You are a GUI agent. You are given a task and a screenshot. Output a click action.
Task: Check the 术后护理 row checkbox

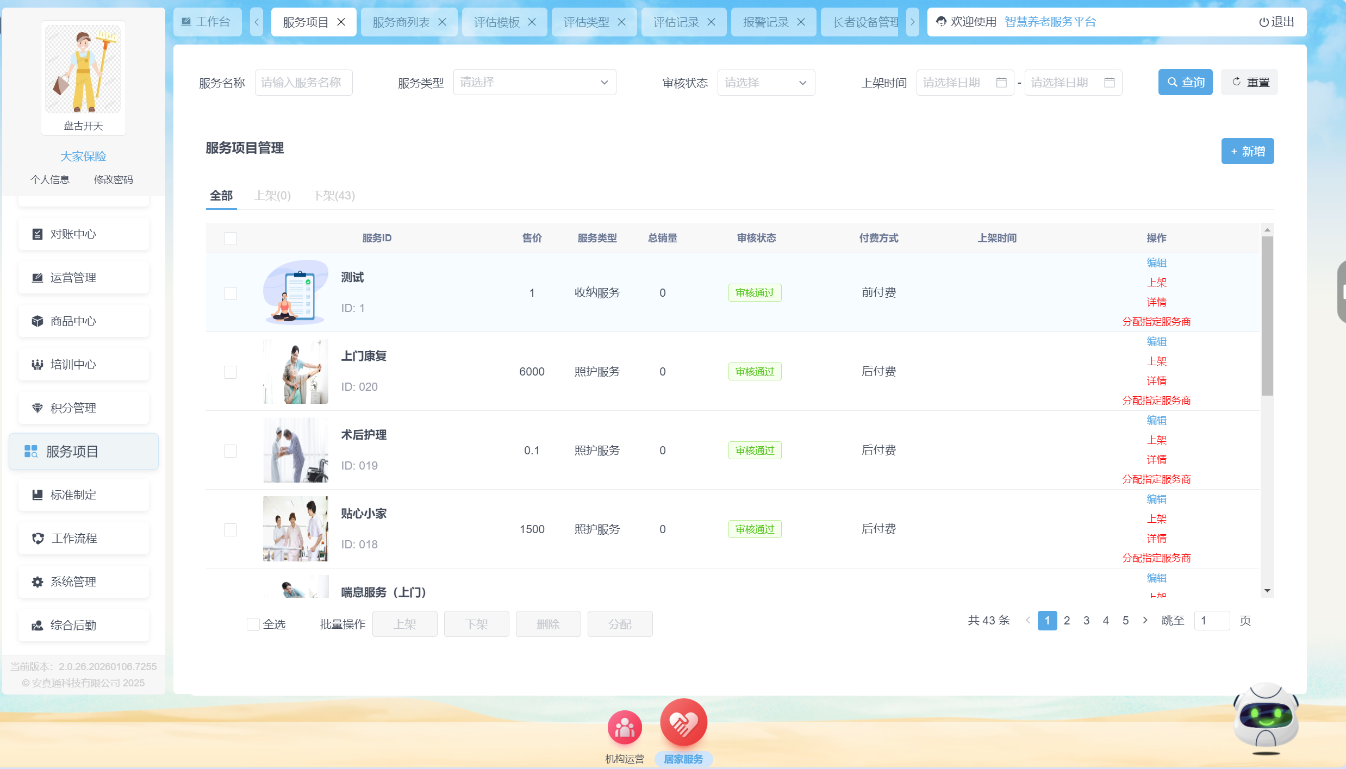230,451
